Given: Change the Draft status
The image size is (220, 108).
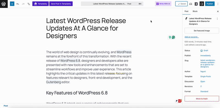Looking at the screenshot, I should [204, 51].
